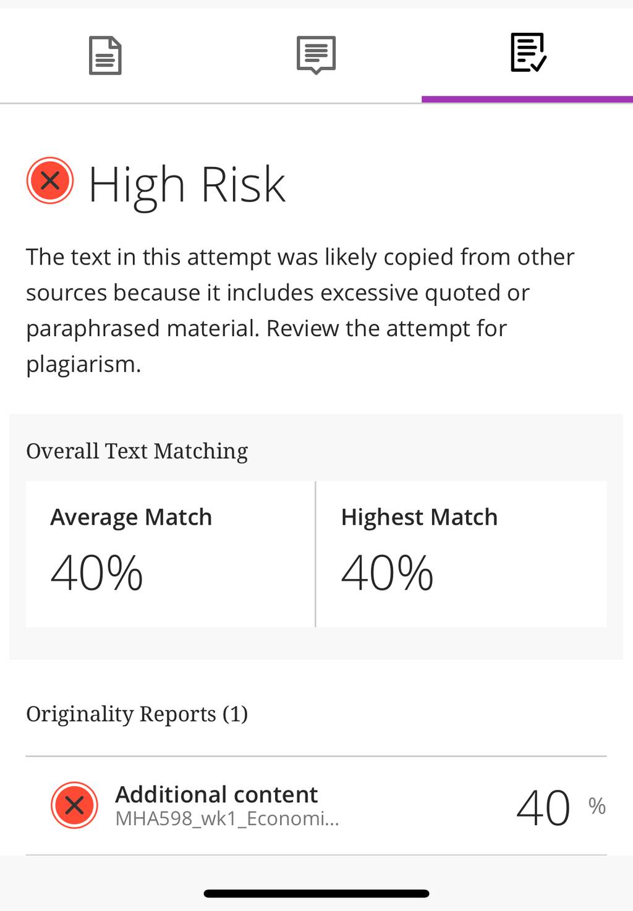Switch to the comments feedback tab icon
633x911 pixels.
point(316,55)
